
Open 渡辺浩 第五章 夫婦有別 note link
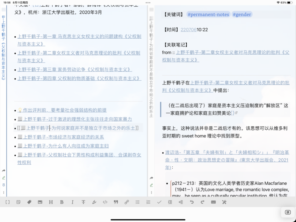[227, 160]
